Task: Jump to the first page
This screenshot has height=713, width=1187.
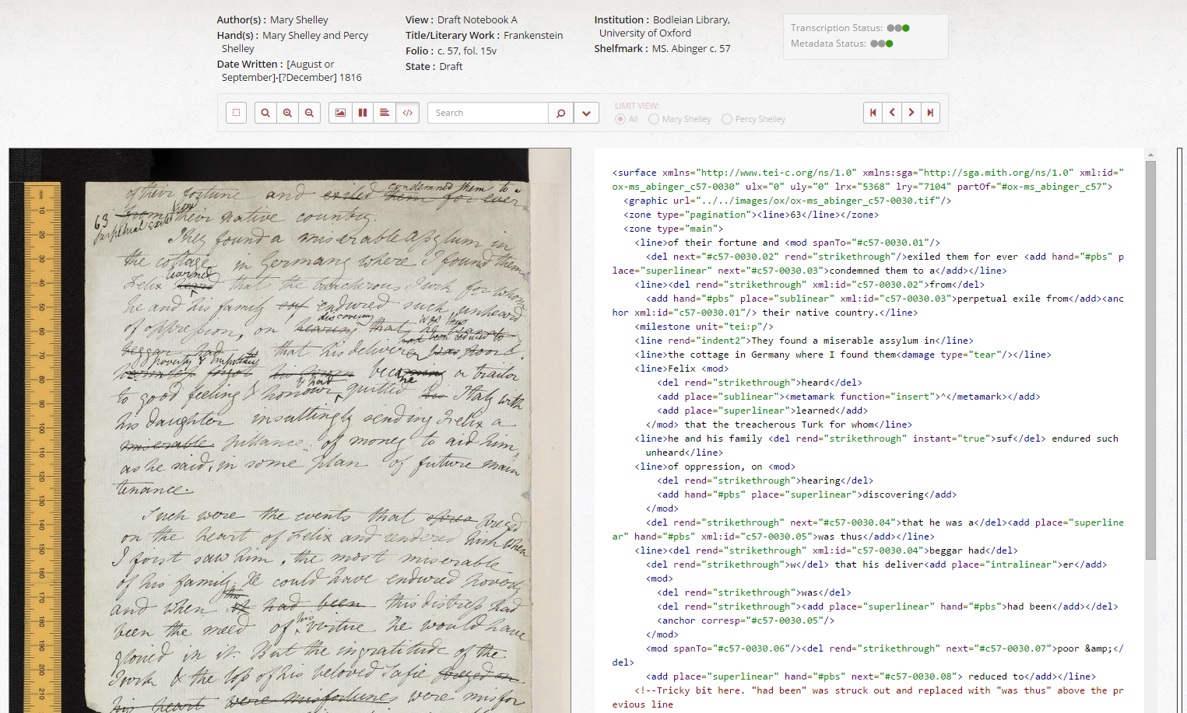Action: [873, 113]
